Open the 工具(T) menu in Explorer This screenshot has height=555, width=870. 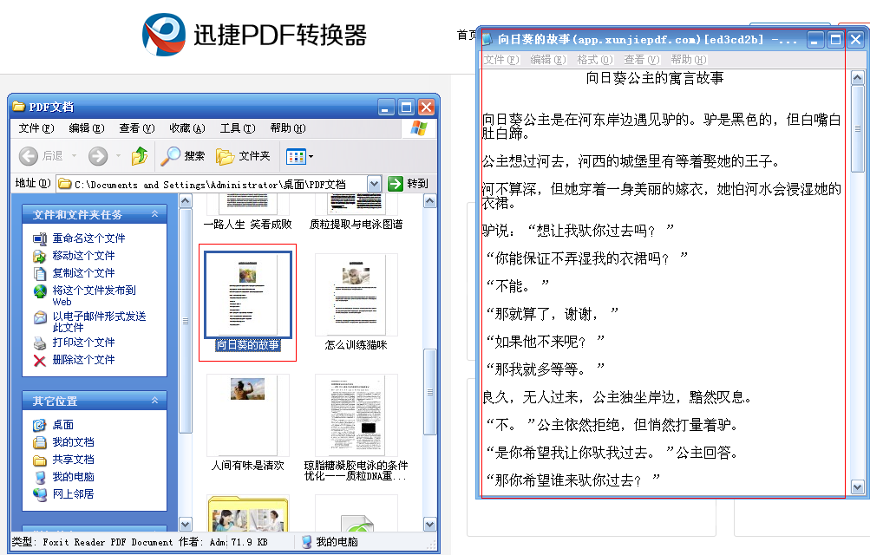pyautogui.click(x=236, y=128)
